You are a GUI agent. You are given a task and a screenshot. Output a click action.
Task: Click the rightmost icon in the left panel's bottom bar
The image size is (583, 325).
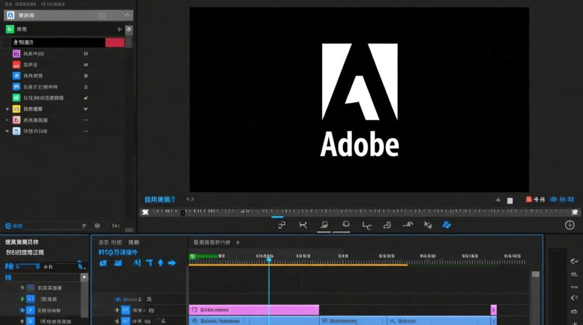point(116,226)
